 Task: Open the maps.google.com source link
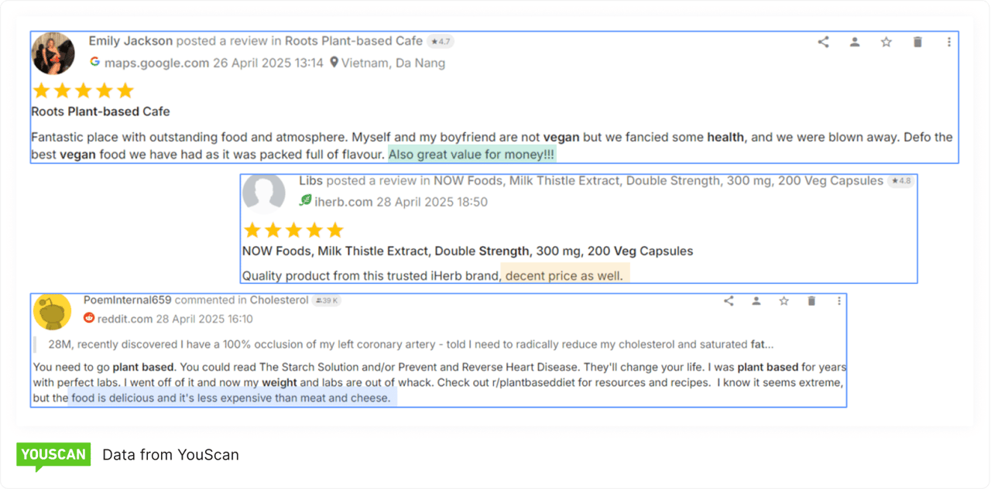point(156,63)
